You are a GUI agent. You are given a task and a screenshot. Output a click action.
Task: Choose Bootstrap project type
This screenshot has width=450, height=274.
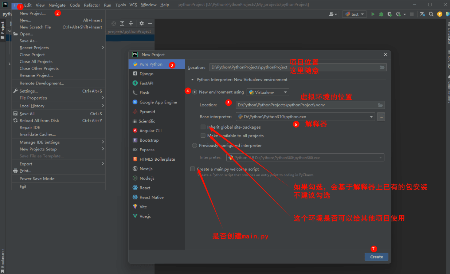click(157, 140)
